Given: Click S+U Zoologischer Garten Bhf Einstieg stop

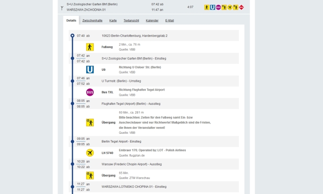Looking at the screenshot, I should coord(134,58).
